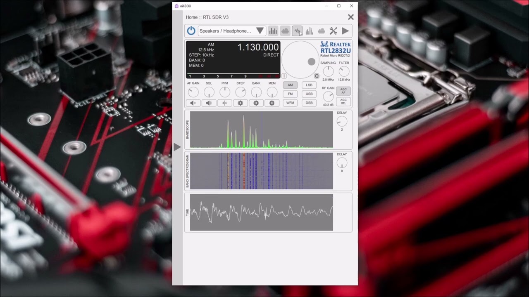Choose the LSB sideband mode
The image size is (529, 297).
coord(309,85)
